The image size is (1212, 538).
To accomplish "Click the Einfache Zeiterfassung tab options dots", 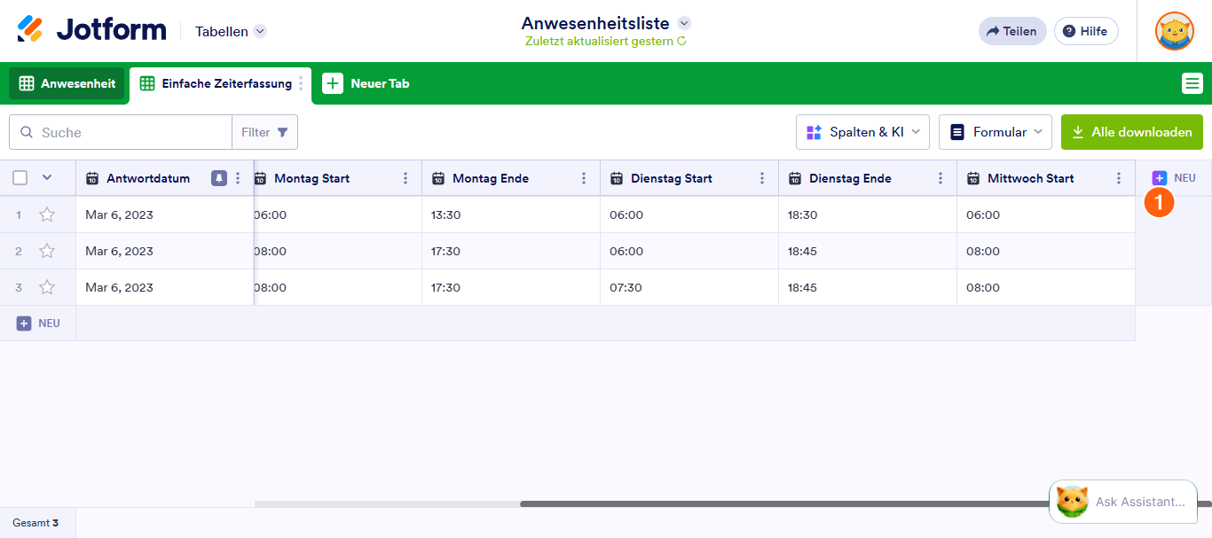I will click(x=301, y=83).
